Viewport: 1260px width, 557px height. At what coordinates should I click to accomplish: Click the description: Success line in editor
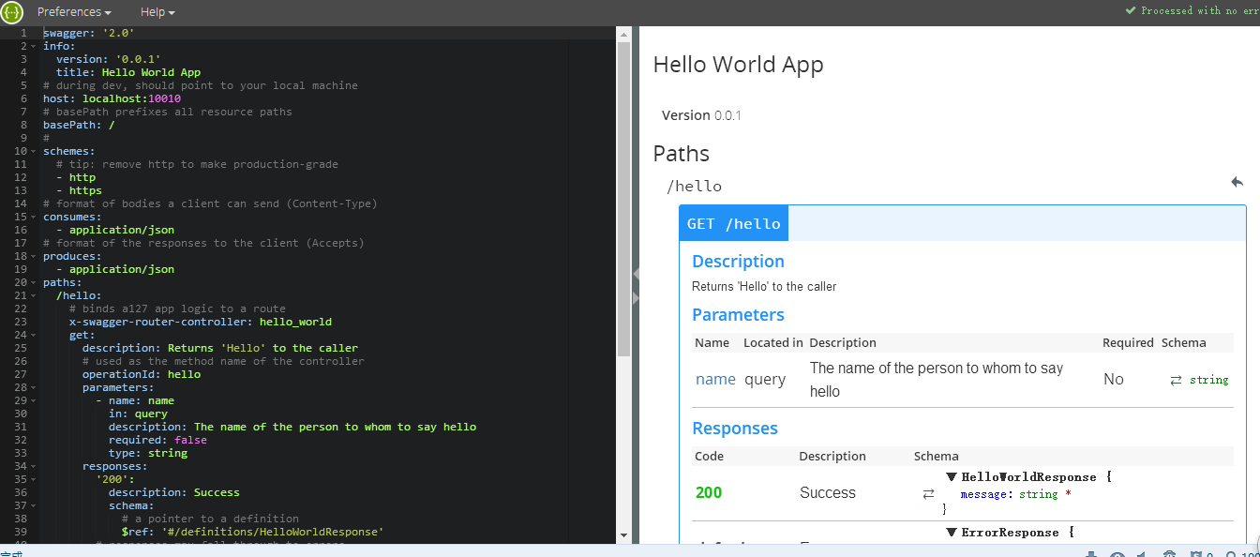tap(174, 492)
